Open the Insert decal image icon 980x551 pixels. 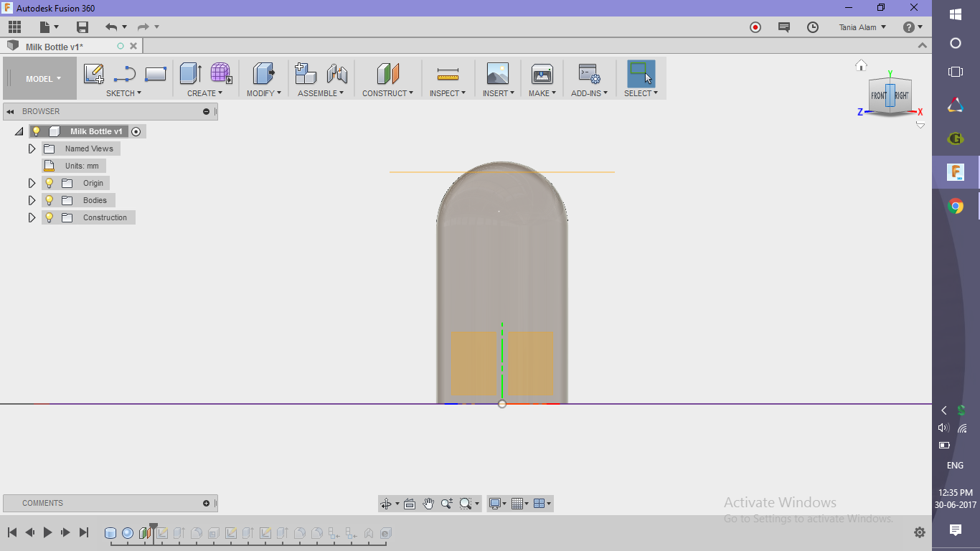point(498,74)
